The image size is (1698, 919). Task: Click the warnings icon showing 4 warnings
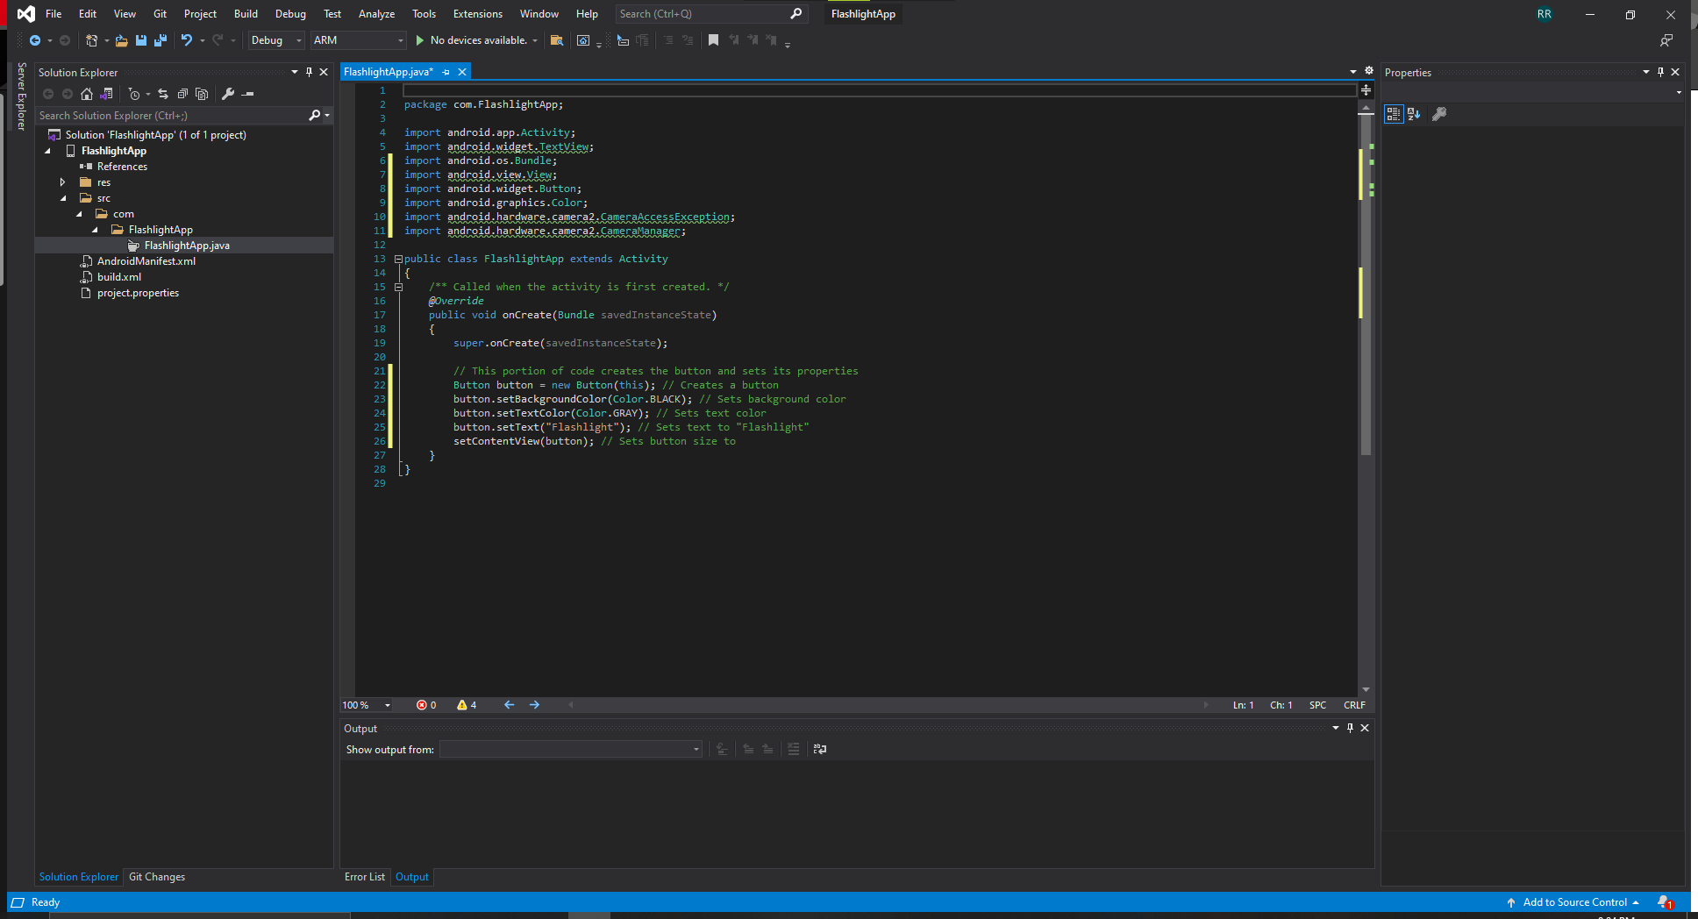[x=466, y=704]
